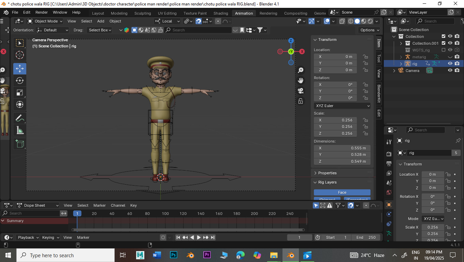
Task: Click the viewport pan hand icon
Action: coord(301,81)
